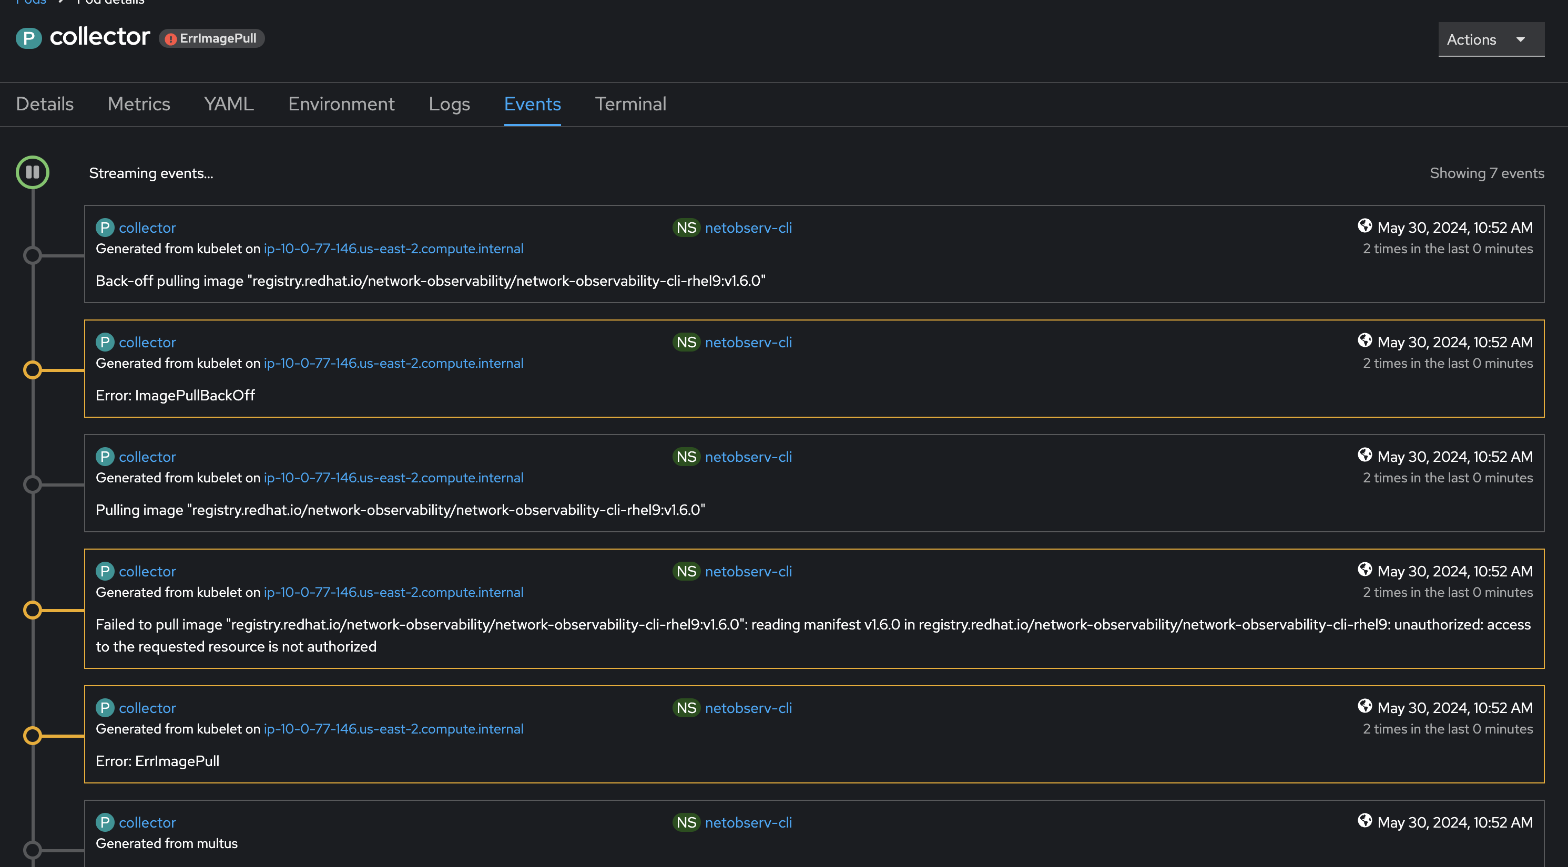This screenshot has width=1568, height=867.
Task: Click the ErrImagePull status badge
Action: tap(211, 38)
